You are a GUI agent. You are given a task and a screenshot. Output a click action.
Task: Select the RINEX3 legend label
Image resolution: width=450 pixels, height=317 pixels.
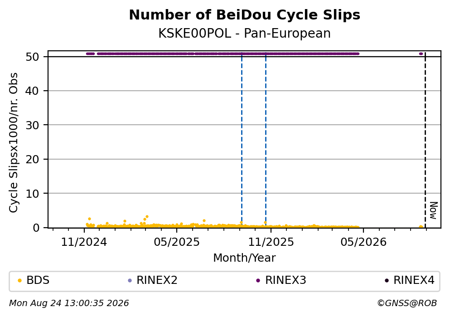(285, 280)
